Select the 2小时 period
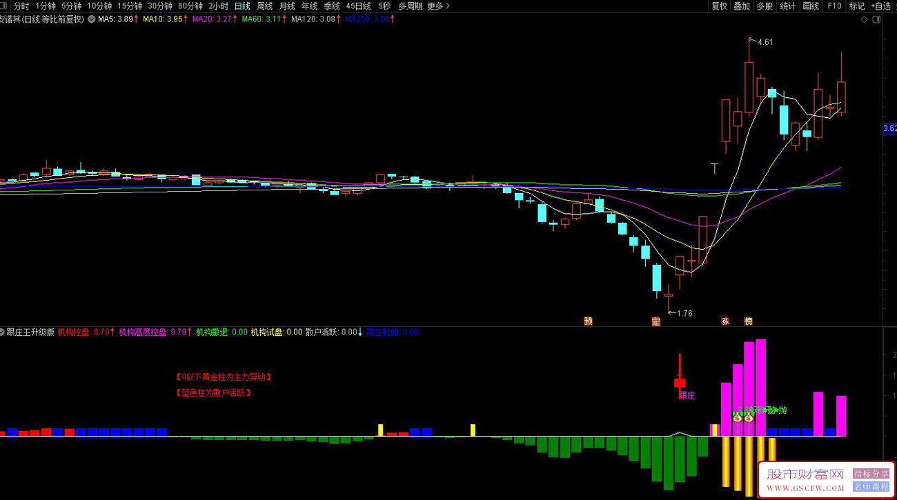The width and height of the screenshot is (897, 500). (x=218, y=6)
